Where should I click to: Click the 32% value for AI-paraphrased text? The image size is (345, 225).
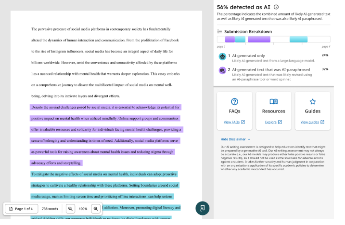click(x=325, y=69)
